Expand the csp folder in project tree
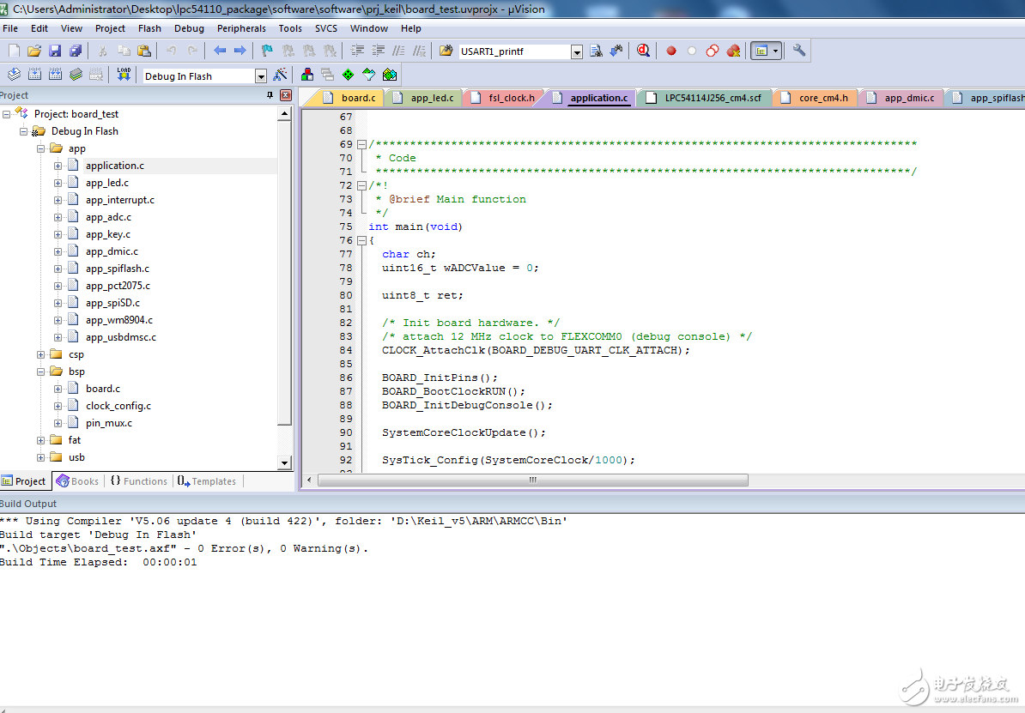The image size is (1025, 713). (40, 354)
